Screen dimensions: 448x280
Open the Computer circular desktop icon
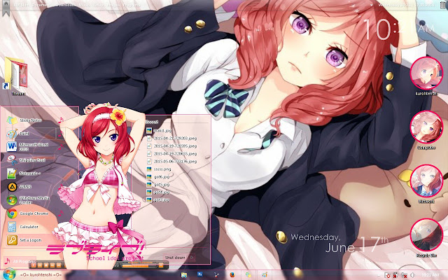[x=426, y=127]
